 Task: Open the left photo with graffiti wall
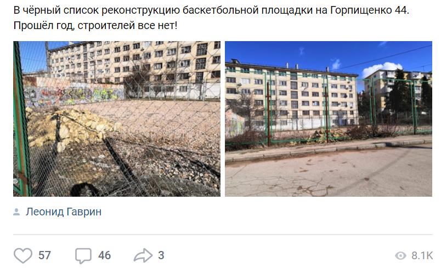pos(117,119)
